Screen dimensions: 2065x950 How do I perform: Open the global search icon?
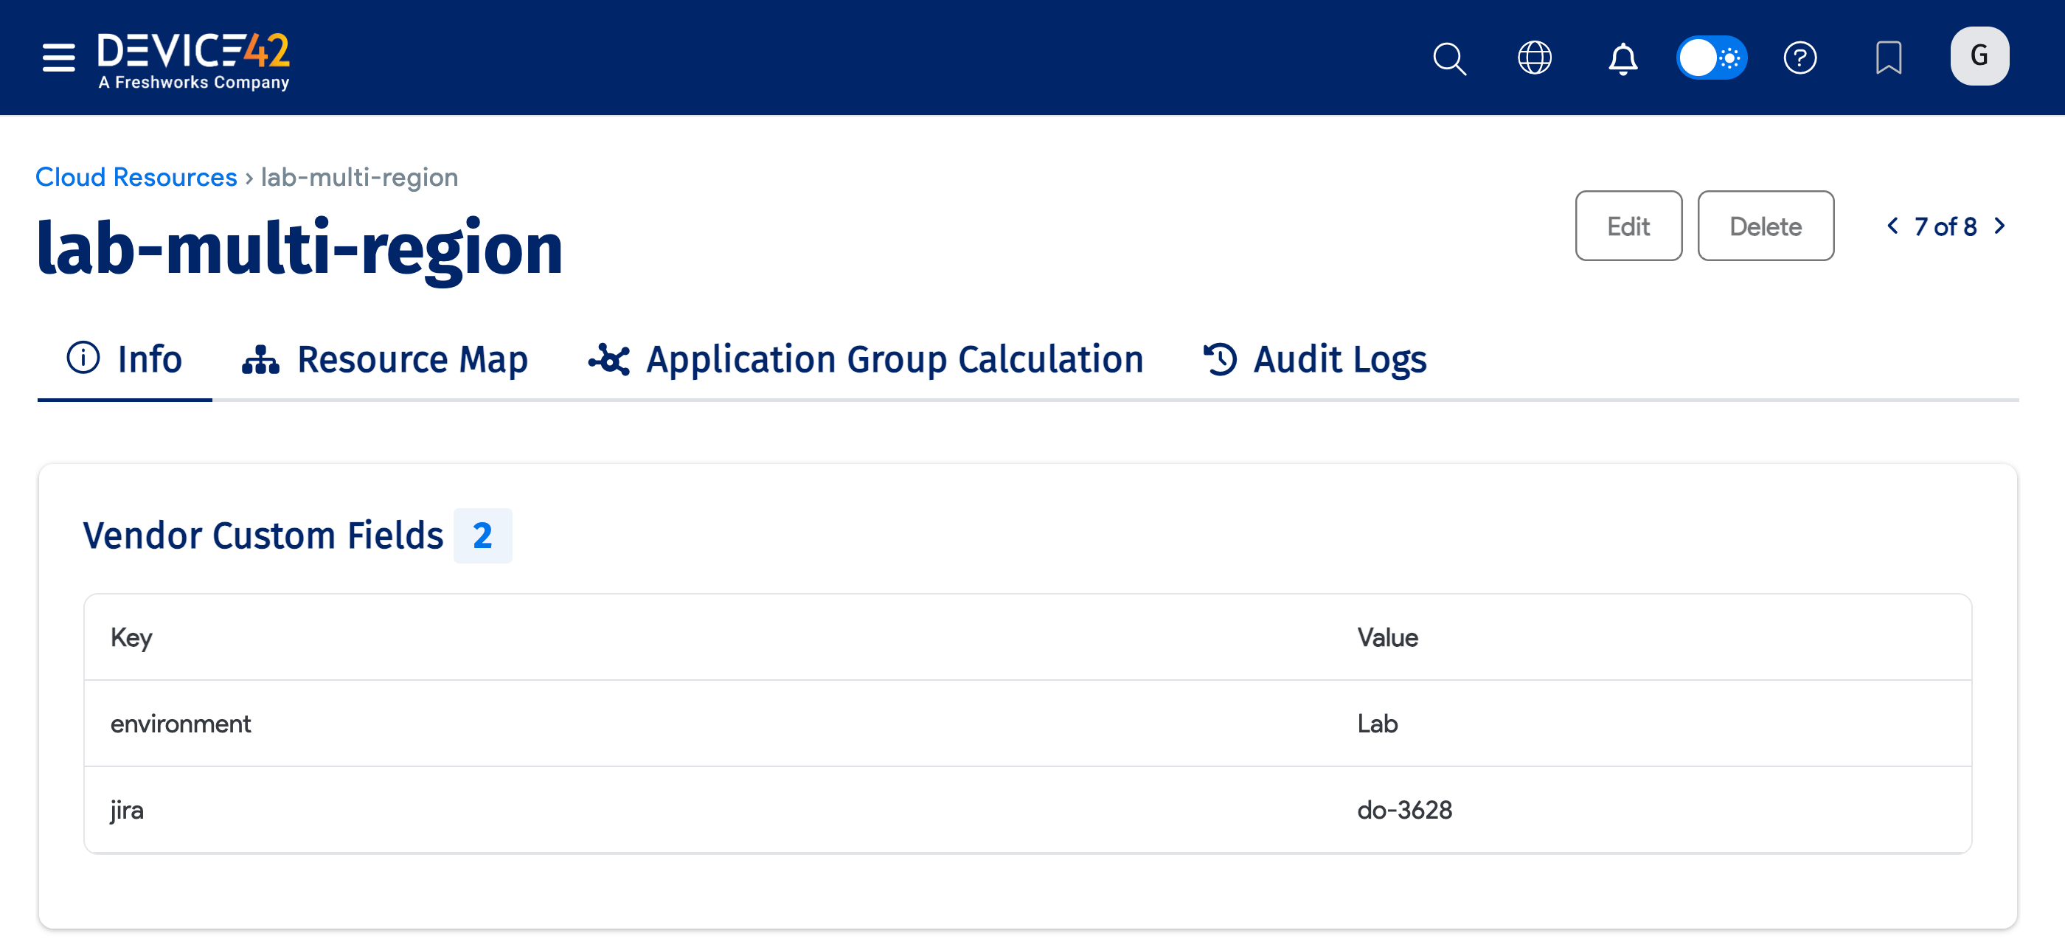(1448, 58)
